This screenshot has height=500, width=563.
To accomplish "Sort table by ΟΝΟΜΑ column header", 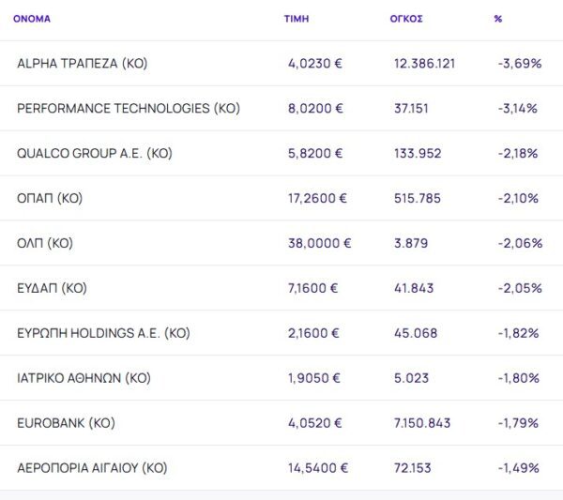I will [32, 19].
